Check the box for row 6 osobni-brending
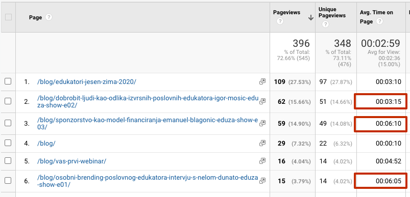Viewport: 410px width, 197px height. [x=8, y=180]
